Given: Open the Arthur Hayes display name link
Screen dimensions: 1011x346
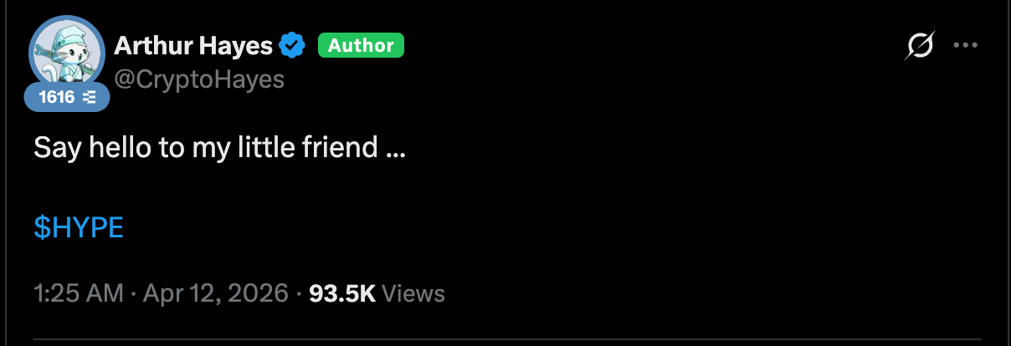Looking at the screenshot, I should pyautogui.click(x=193, y=45).
